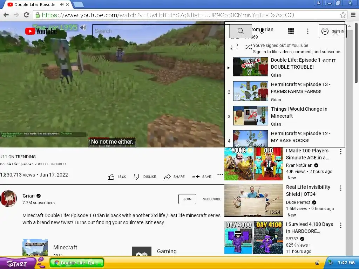Click the address bar URL
This screenshot has width=359, height=269.
pyautogui.click(x=168, y=15)
